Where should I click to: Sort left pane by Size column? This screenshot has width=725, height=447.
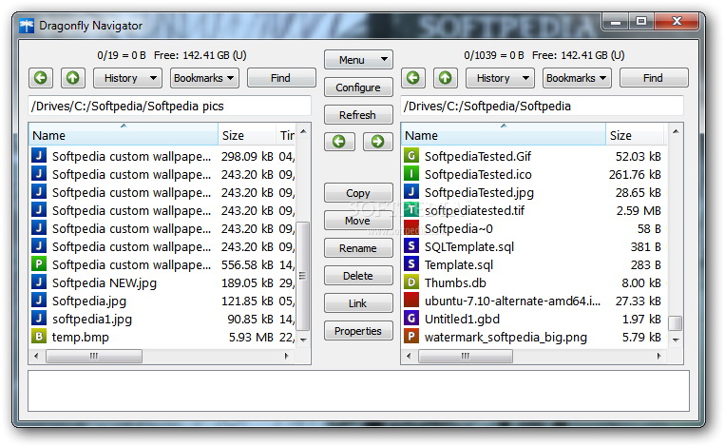pos(247,134)
